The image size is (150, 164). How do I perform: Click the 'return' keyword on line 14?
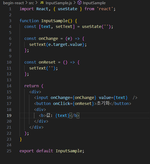(x=31, y=86)
